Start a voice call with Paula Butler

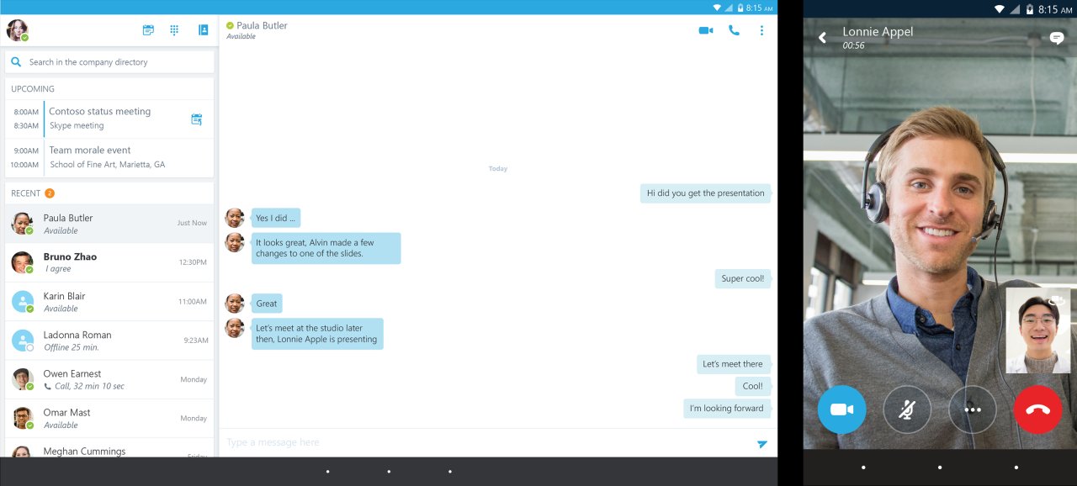[733, 29]
